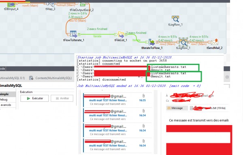Click the tFileOutputExcel_2 component icon
The image size is (243, 155).
pyautogui.click(x=83, y=4)
